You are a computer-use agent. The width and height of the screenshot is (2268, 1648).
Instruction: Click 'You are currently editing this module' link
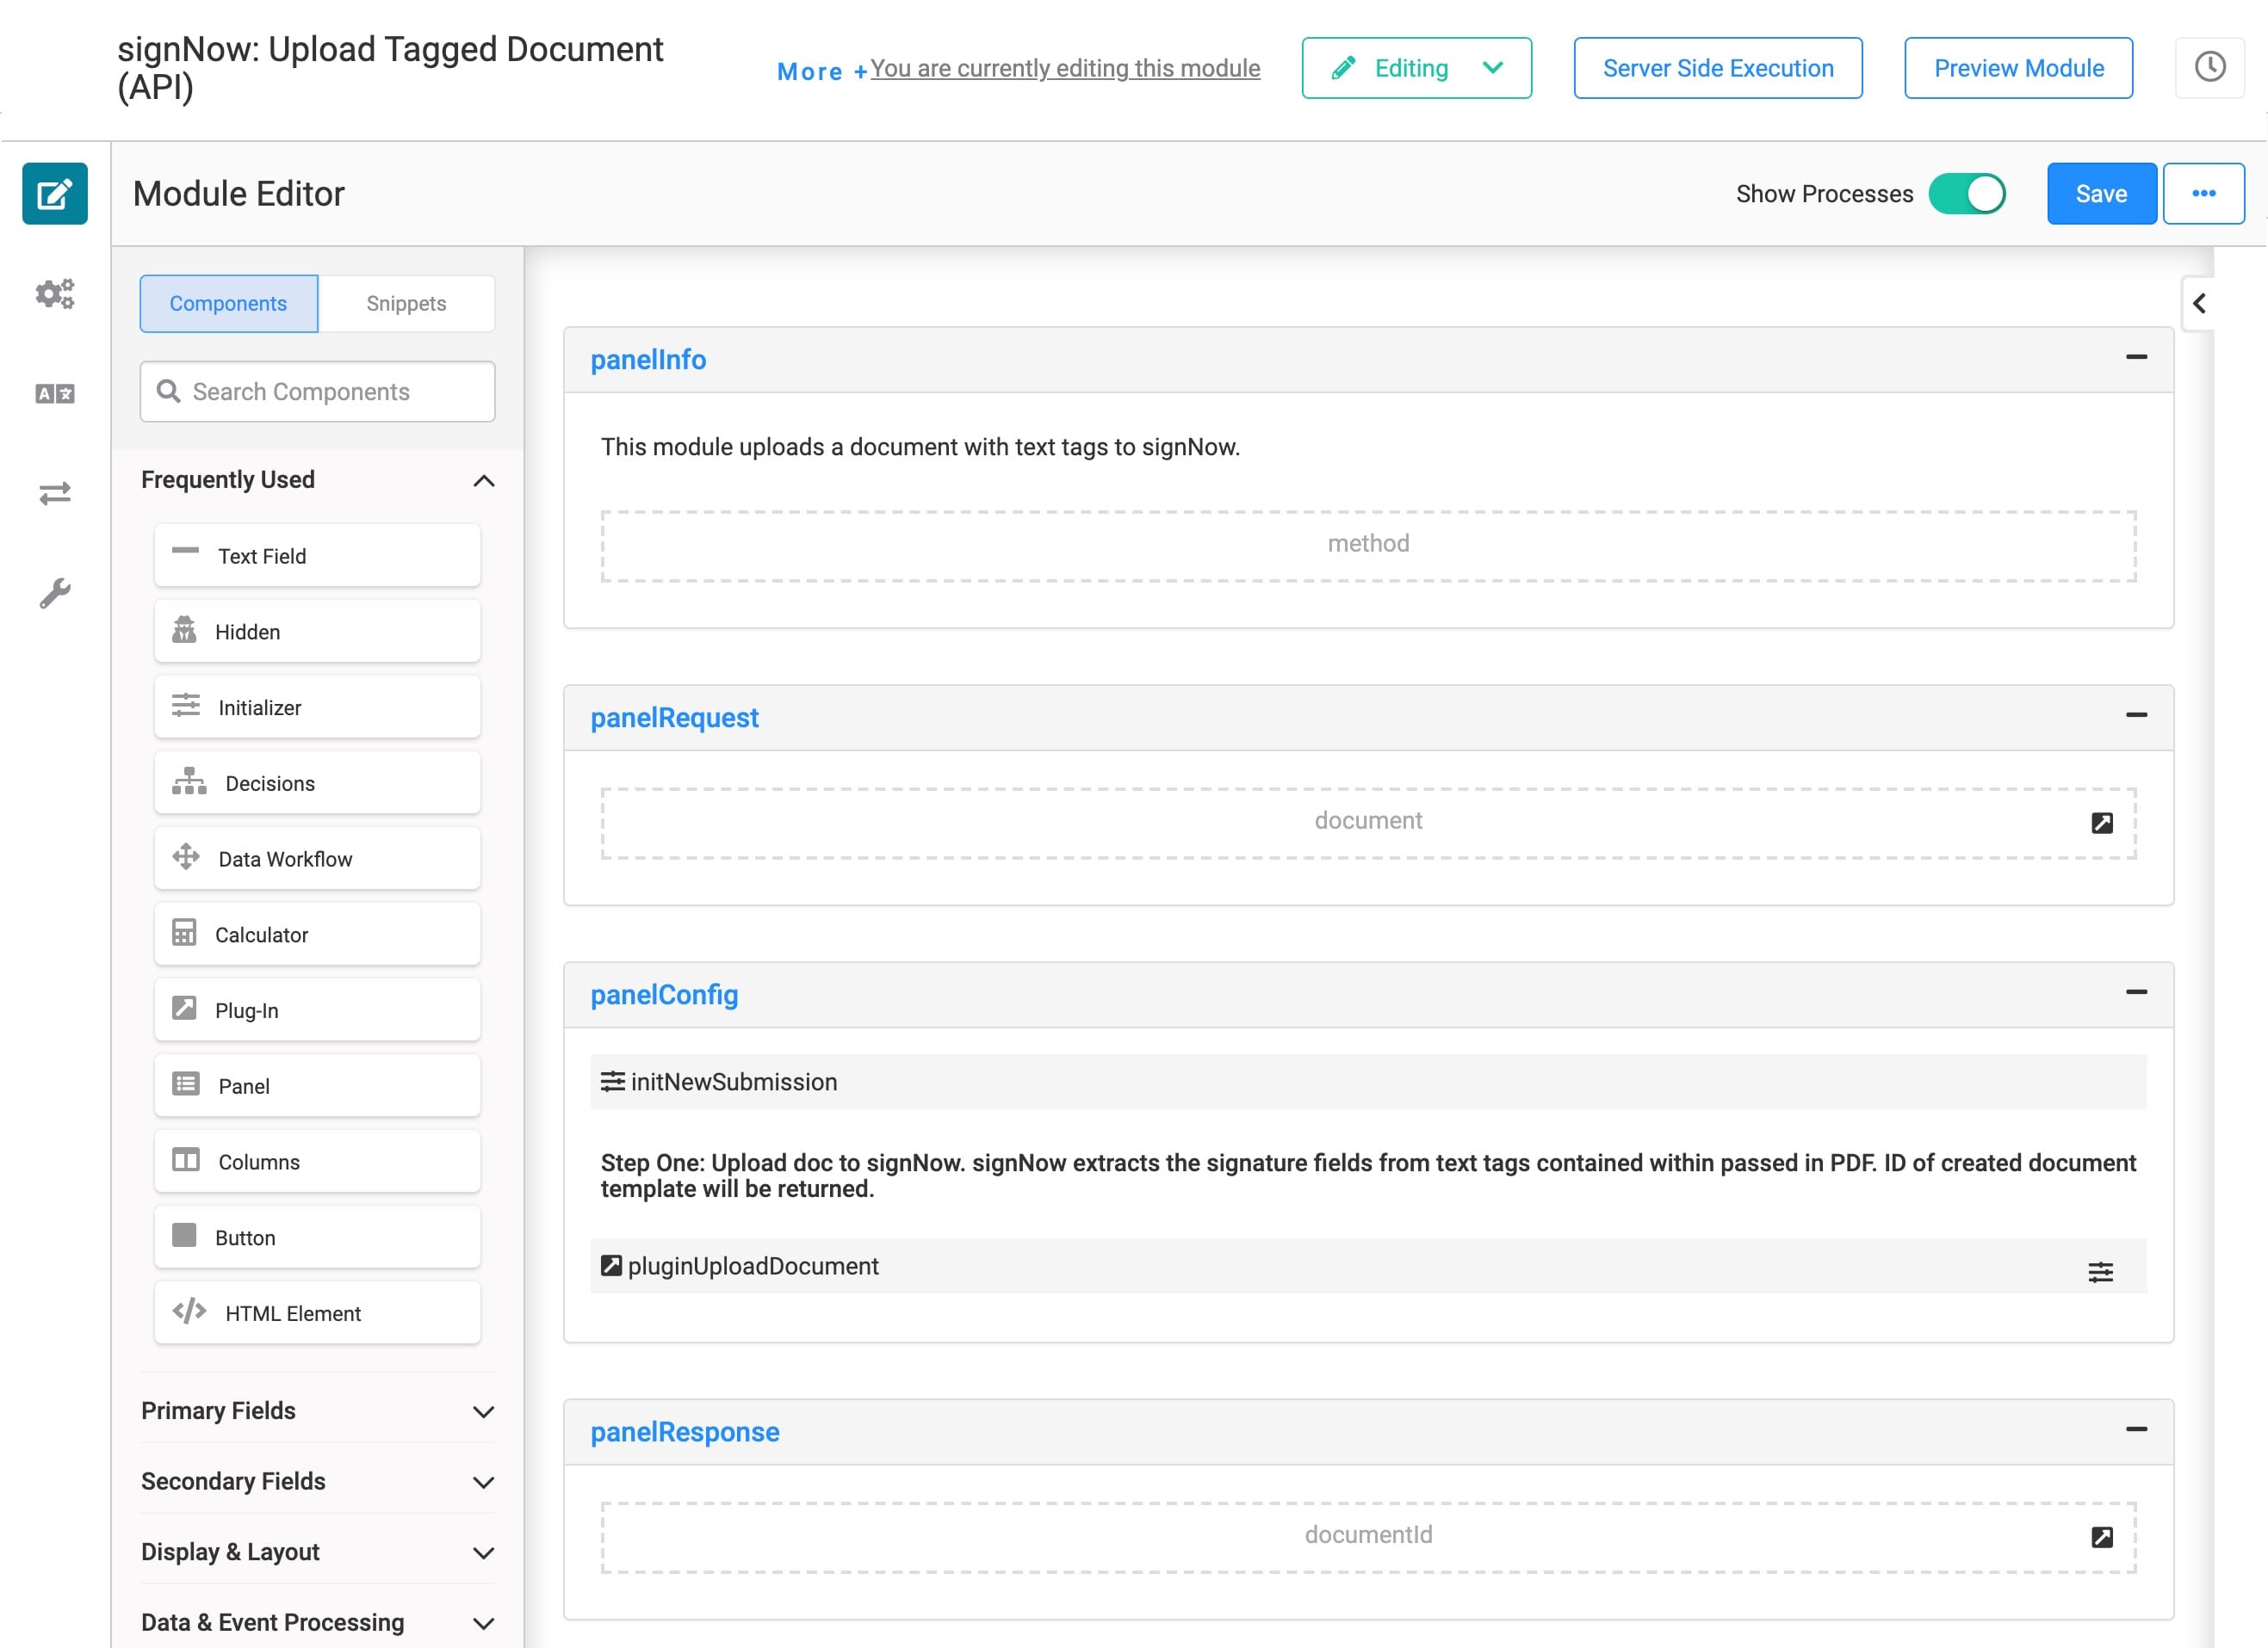tap(1065, 68)
